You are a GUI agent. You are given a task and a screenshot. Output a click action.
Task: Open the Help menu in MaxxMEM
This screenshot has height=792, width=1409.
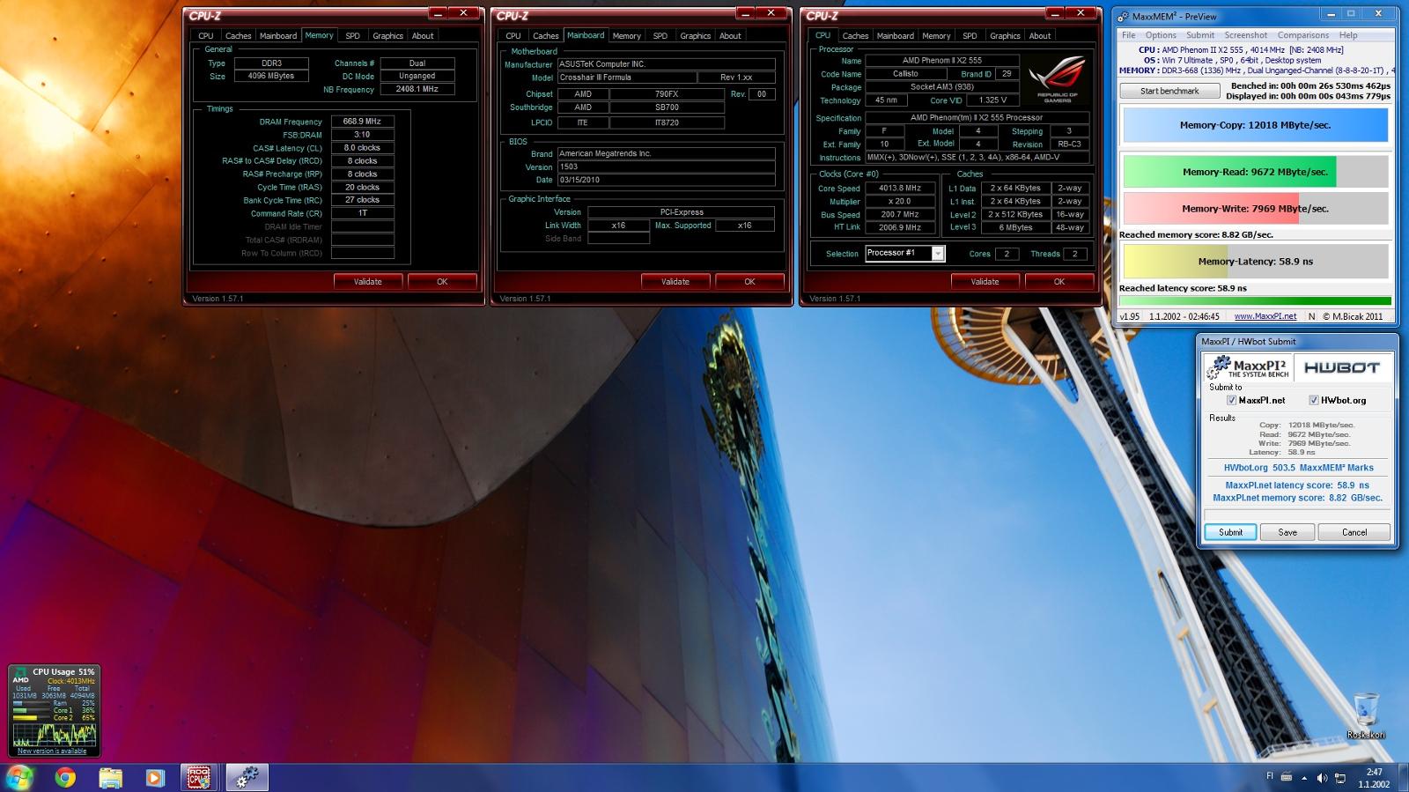coord(1348,35)
